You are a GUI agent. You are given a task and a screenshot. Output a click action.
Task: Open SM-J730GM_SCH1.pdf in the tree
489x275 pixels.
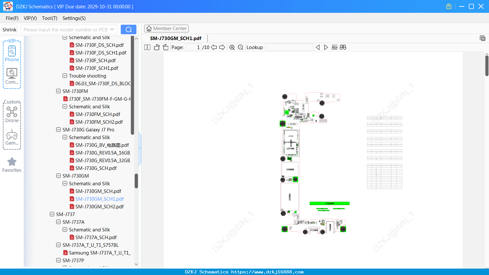[97, 199]
